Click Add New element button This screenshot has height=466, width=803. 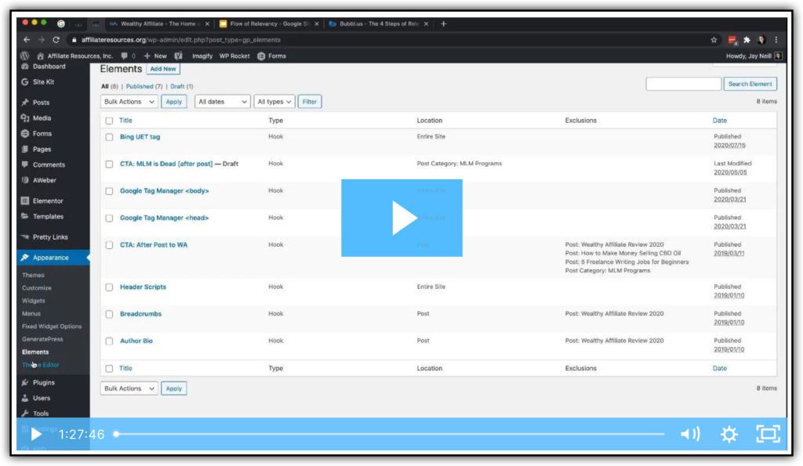point(163,69)
